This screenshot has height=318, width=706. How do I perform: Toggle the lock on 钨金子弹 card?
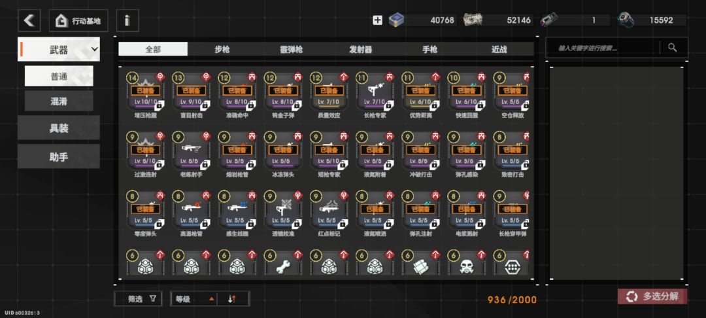(x=297, y=106)
